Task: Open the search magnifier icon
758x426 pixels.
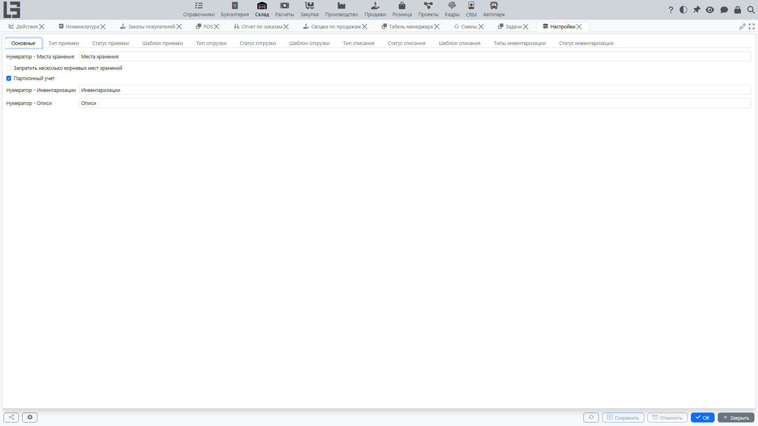Action: pos(751,10)
